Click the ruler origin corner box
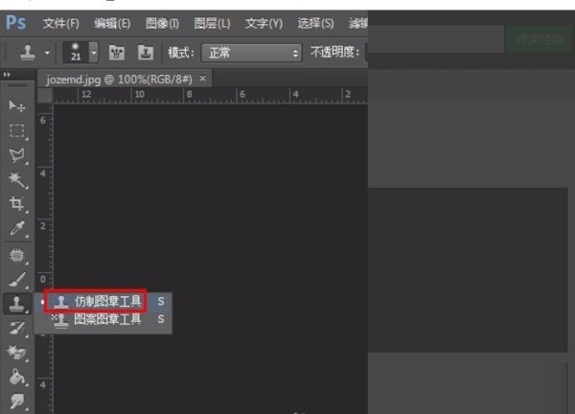This screenshot has width=575, height=414. (x=45, y=96)
